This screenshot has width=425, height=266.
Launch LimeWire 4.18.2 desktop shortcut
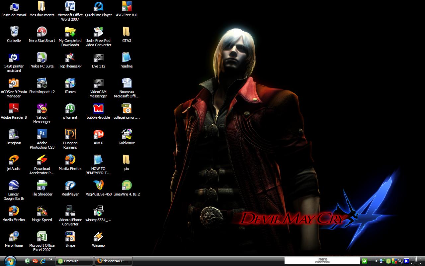point(127,189)
